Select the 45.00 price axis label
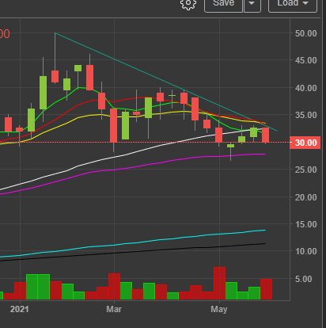Screen dimensions: 326x328 point(306,60)
